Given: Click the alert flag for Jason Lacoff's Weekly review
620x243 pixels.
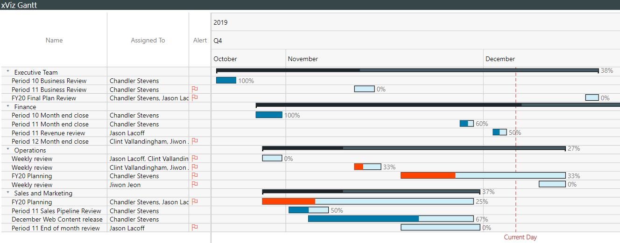Looking at the screenshot, I should pos(195,159).
